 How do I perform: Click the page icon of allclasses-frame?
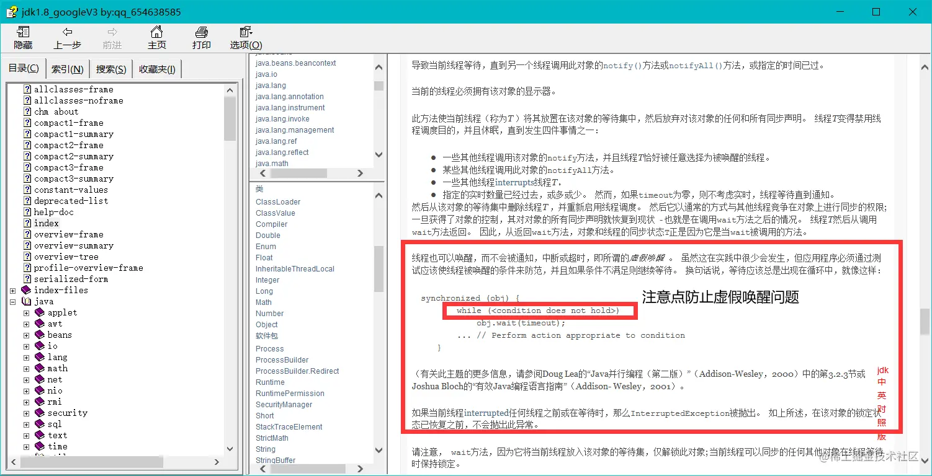click(x=27, y=89)
